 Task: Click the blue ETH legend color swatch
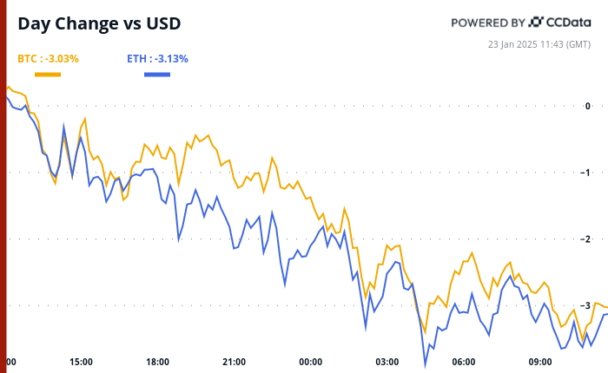pos(157,75)
